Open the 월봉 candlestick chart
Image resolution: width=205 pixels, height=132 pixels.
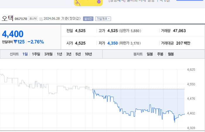171,54
